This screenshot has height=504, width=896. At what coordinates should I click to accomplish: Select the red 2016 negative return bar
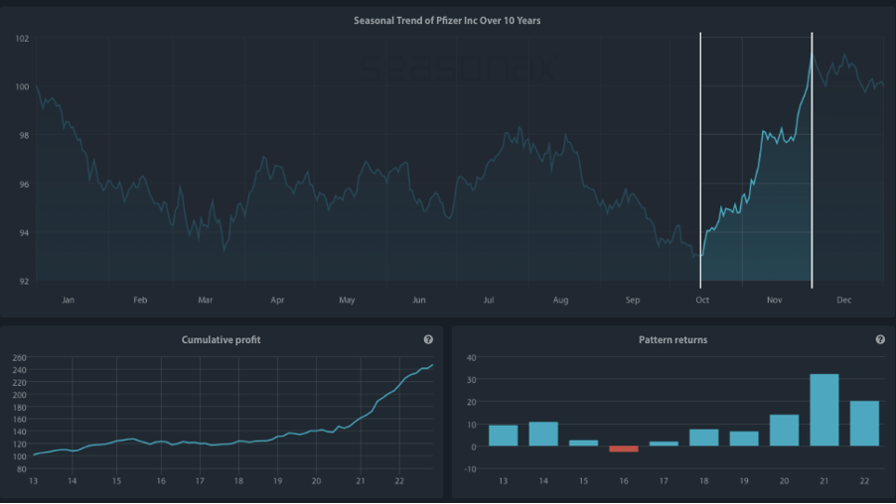point(624,449)
